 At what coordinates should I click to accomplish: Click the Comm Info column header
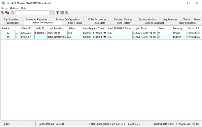194,28
